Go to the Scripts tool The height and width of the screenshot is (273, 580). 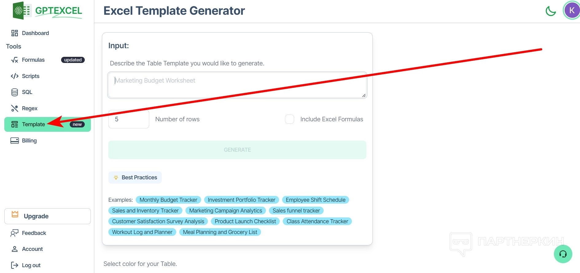tap(30, 76)
